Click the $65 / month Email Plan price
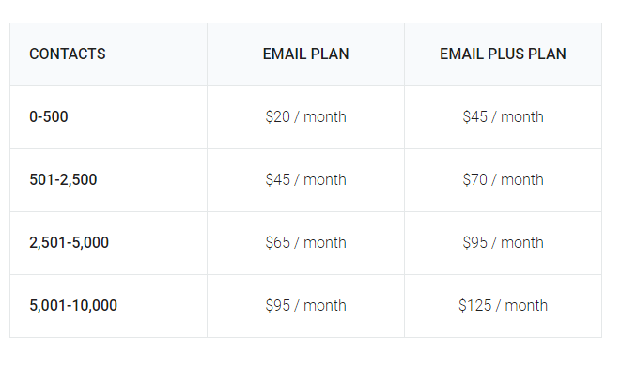 tap(305, 242)
